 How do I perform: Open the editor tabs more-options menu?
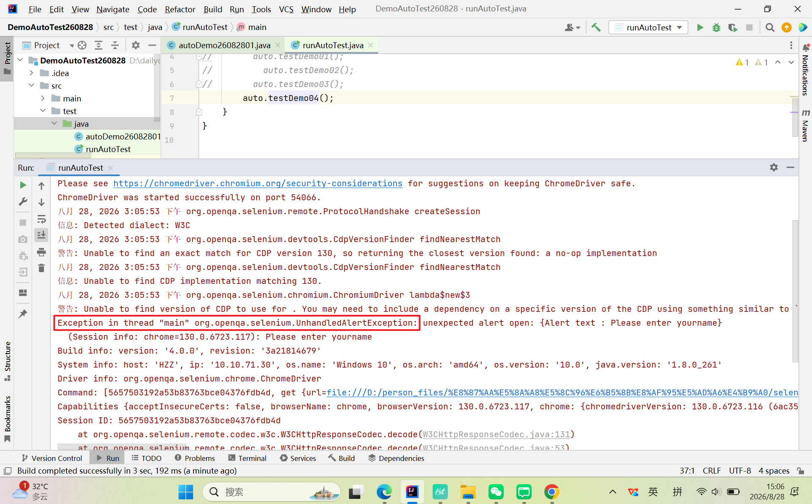click(x=791, y=45)
